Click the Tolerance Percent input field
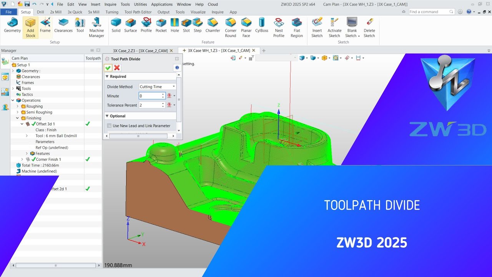This screenshot has height=277, width=492. point(150,105)
